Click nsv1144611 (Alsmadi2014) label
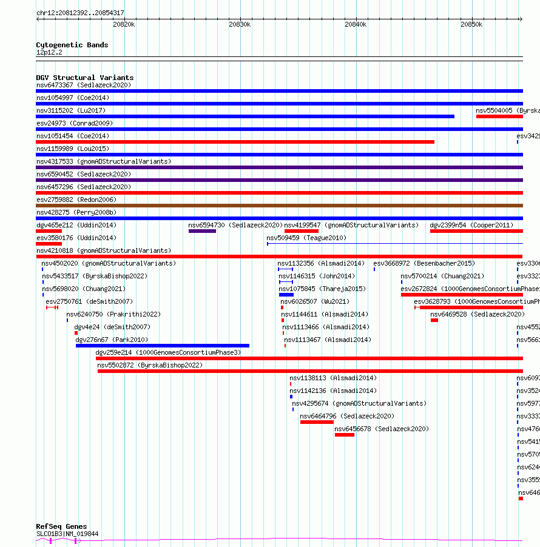This screenshot has width=540, height=547. [x=325, y=314]
